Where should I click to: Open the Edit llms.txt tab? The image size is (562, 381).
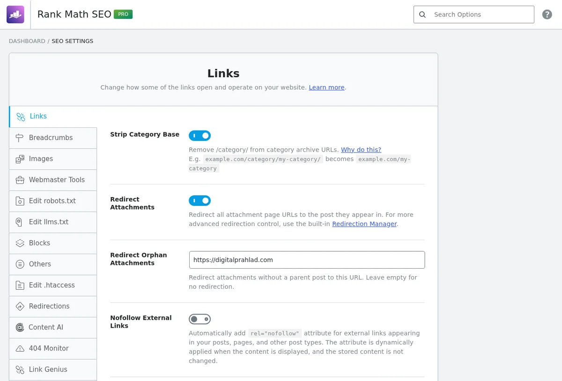point(53,222)
